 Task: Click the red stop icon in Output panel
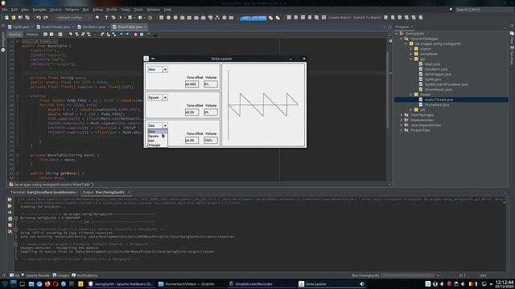point(10,225)
